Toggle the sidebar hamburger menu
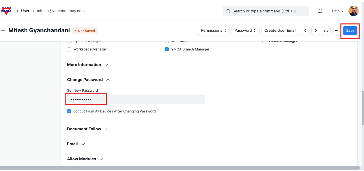Screen dimensions: 364x171 tap(3, 31)
